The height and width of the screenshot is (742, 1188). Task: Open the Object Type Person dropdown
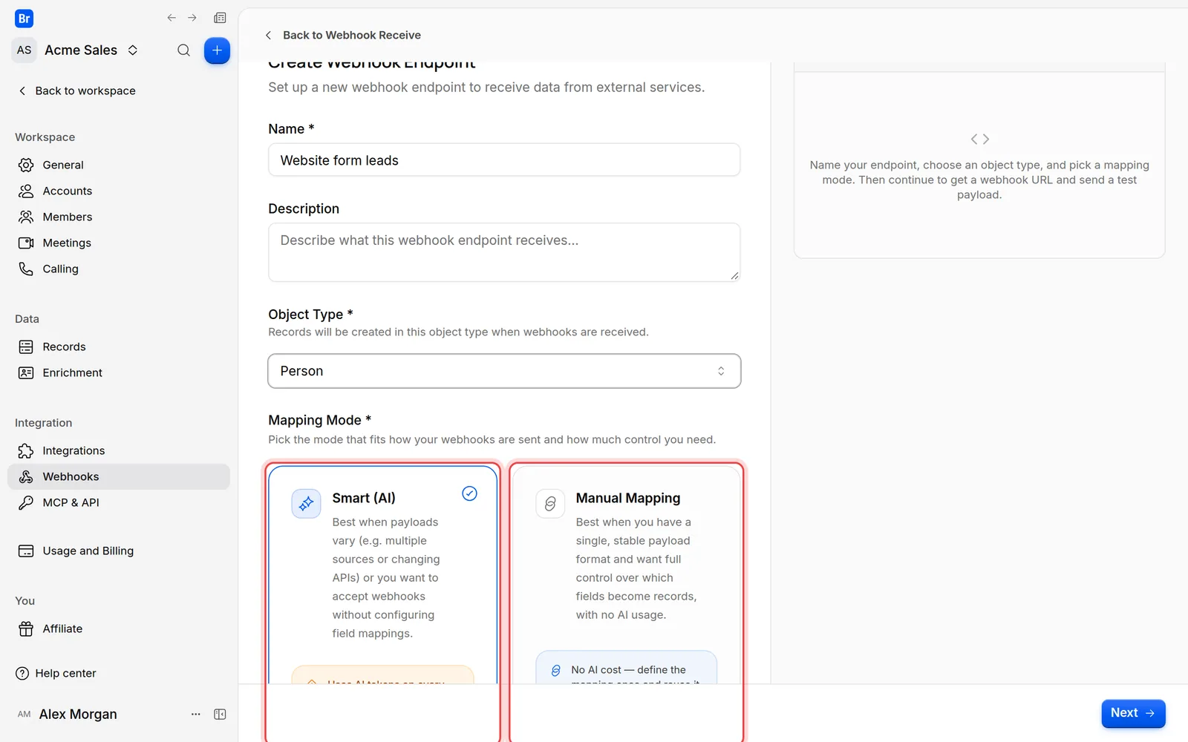[504, 371]
